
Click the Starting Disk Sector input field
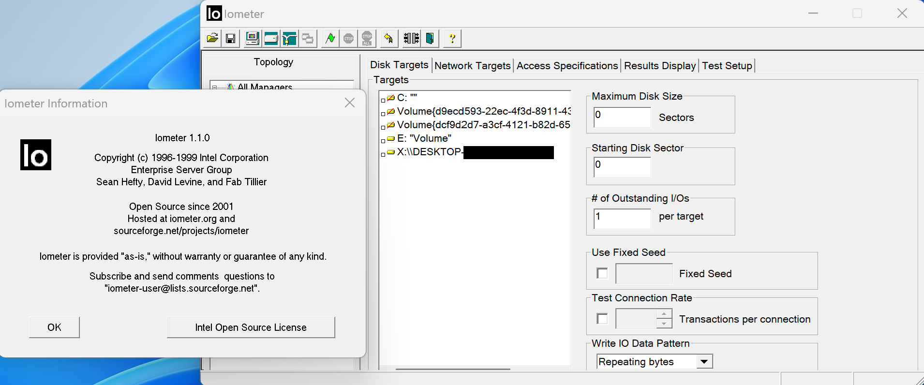[x=623, y=167]
